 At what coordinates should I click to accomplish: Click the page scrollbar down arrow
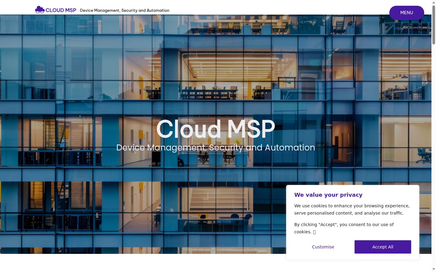(x=434, y=269)
